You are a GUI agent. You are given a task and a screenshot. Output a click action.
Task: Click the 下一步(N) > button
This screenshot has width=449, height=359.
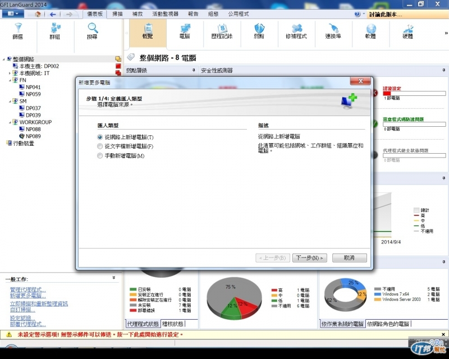coord(310,257)
